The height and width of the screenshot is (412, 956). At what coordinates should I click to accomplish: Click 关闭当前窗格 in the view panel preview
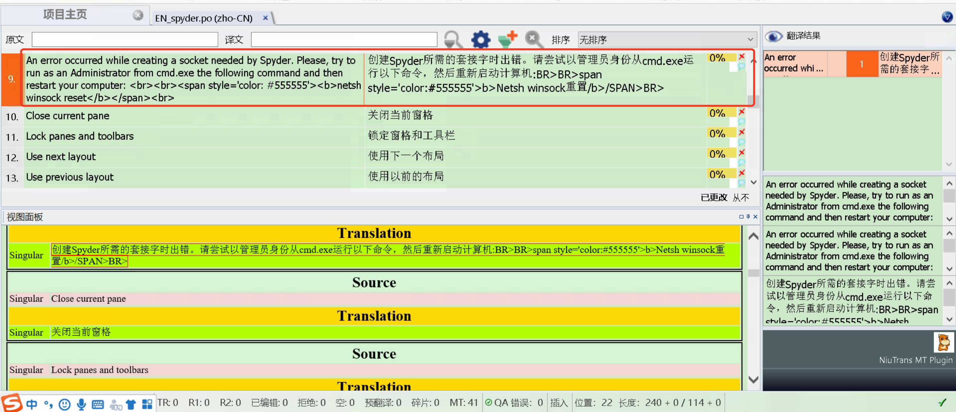[81, 332]
